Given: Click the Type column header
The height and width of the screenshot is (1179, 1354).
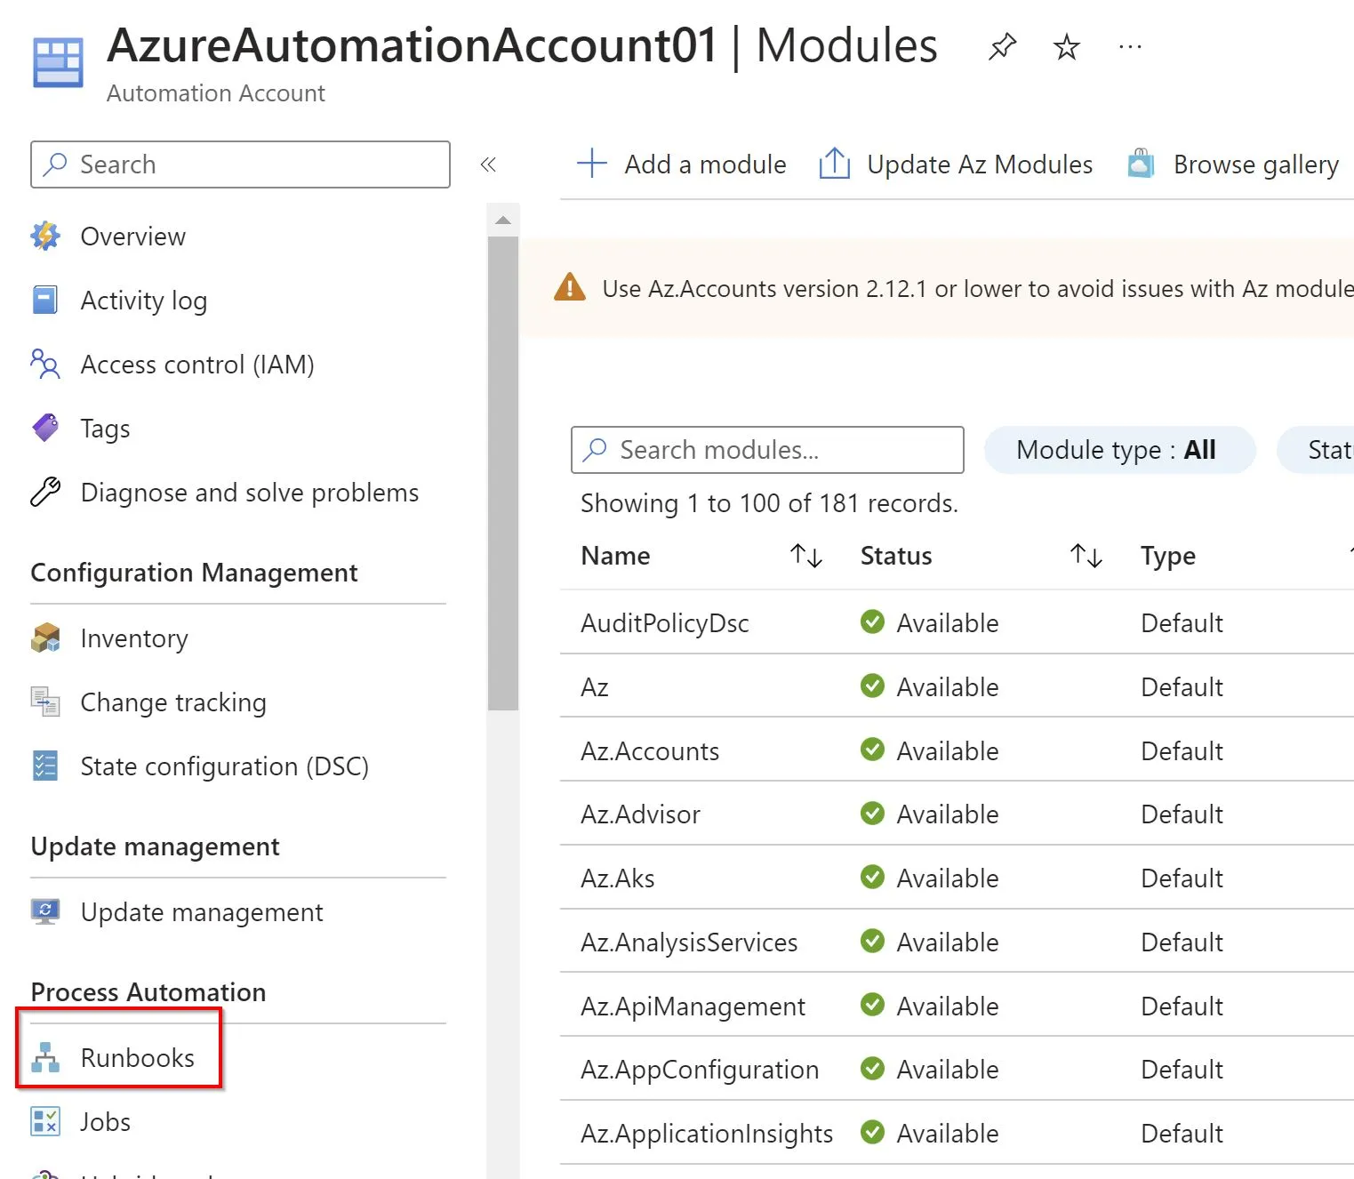Looking at the screenshot, I should tap(1168, 557).
